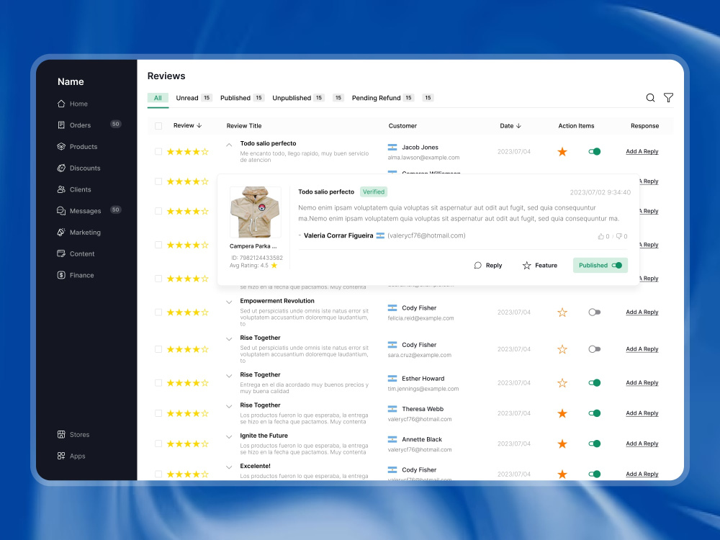Click the Finance dollar icon
720x540 pixels.
coord(61,275)
